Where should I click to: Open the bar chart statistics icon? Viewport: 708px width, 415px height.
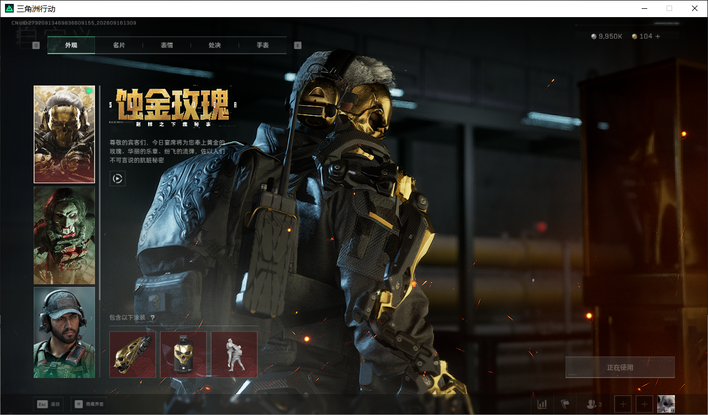coord(542,404)
